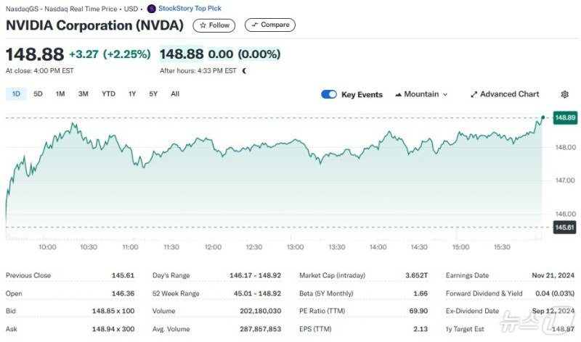581x342 pixels.
Task: Click the chart's latest price end dot
Action: coord(543,117)
